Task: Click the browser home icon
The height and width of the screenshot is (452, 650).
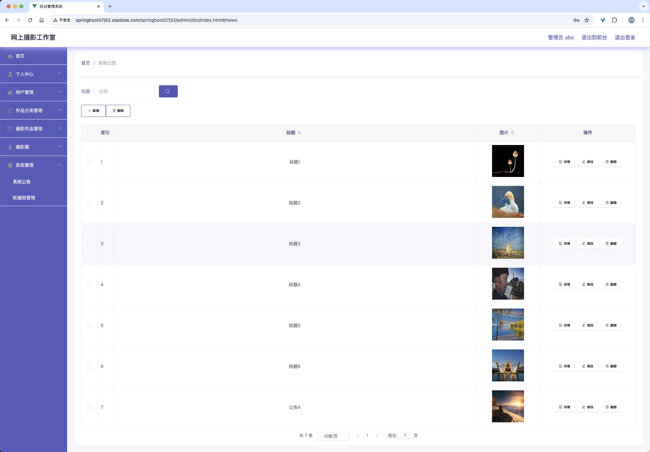Action: pyautogui.click(x=42, y=20)
